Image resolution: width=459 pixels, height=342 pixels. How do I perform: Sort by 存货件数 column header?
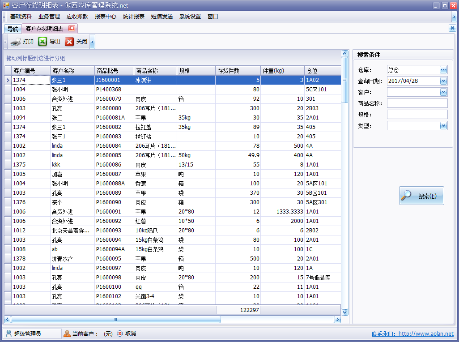[238, 71]
